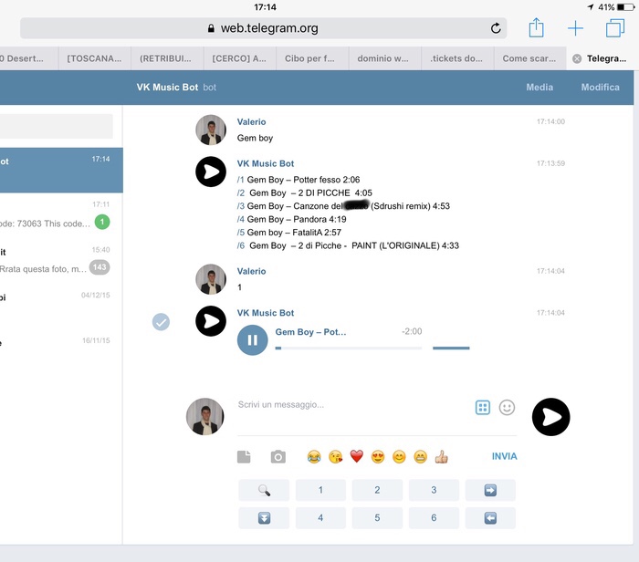Click Modifica in the chat header
Viewport: 639px width, 562px height.
[x=601, y=88]
